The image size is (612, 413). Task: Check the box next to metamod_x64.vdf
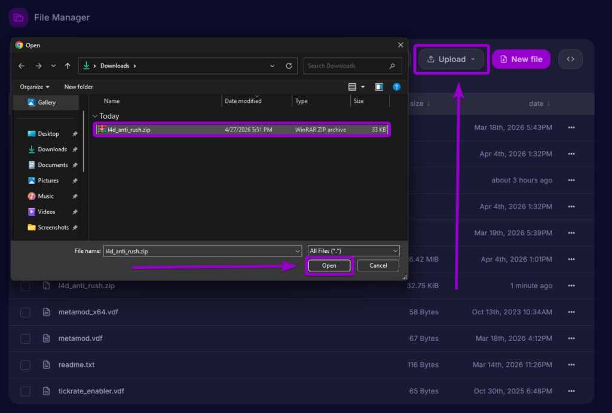pos(25,312)
